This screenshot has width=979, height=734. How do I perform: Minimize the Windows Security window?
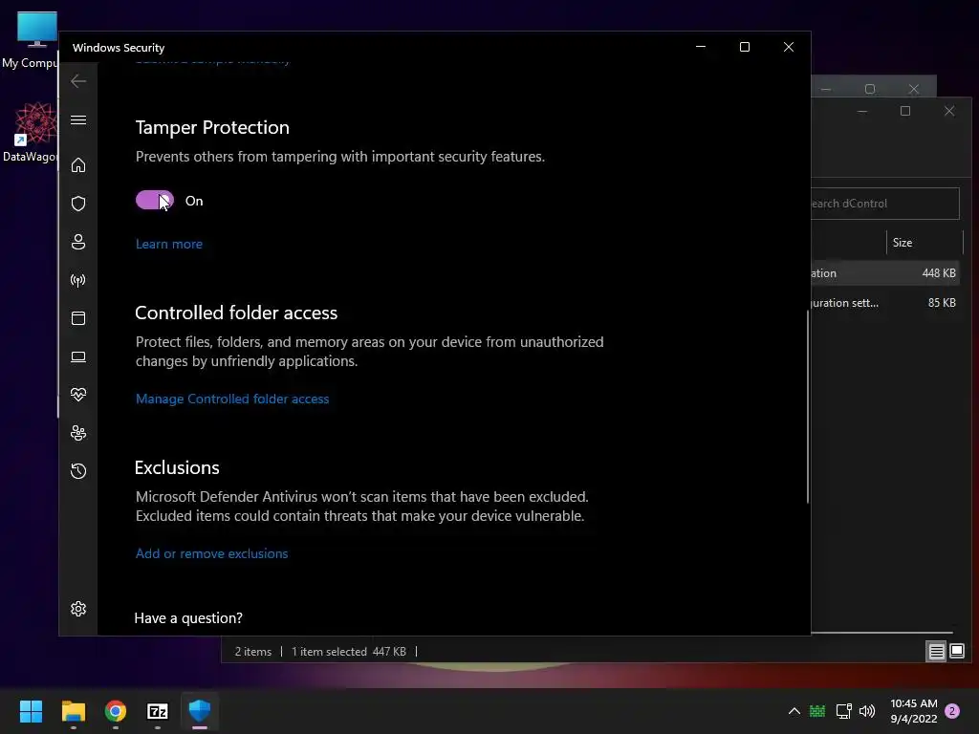(x=701, y=47)
